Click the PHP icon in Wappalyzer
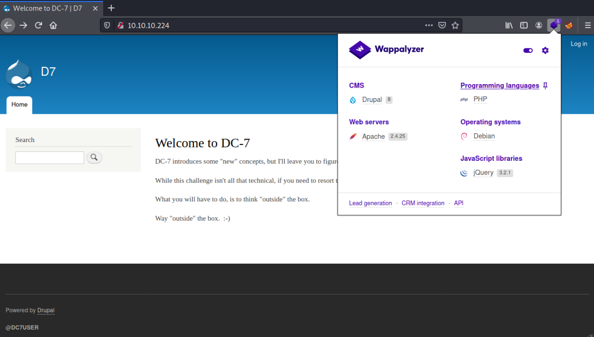This screenshot has height=337, width=594. point(464,99)
